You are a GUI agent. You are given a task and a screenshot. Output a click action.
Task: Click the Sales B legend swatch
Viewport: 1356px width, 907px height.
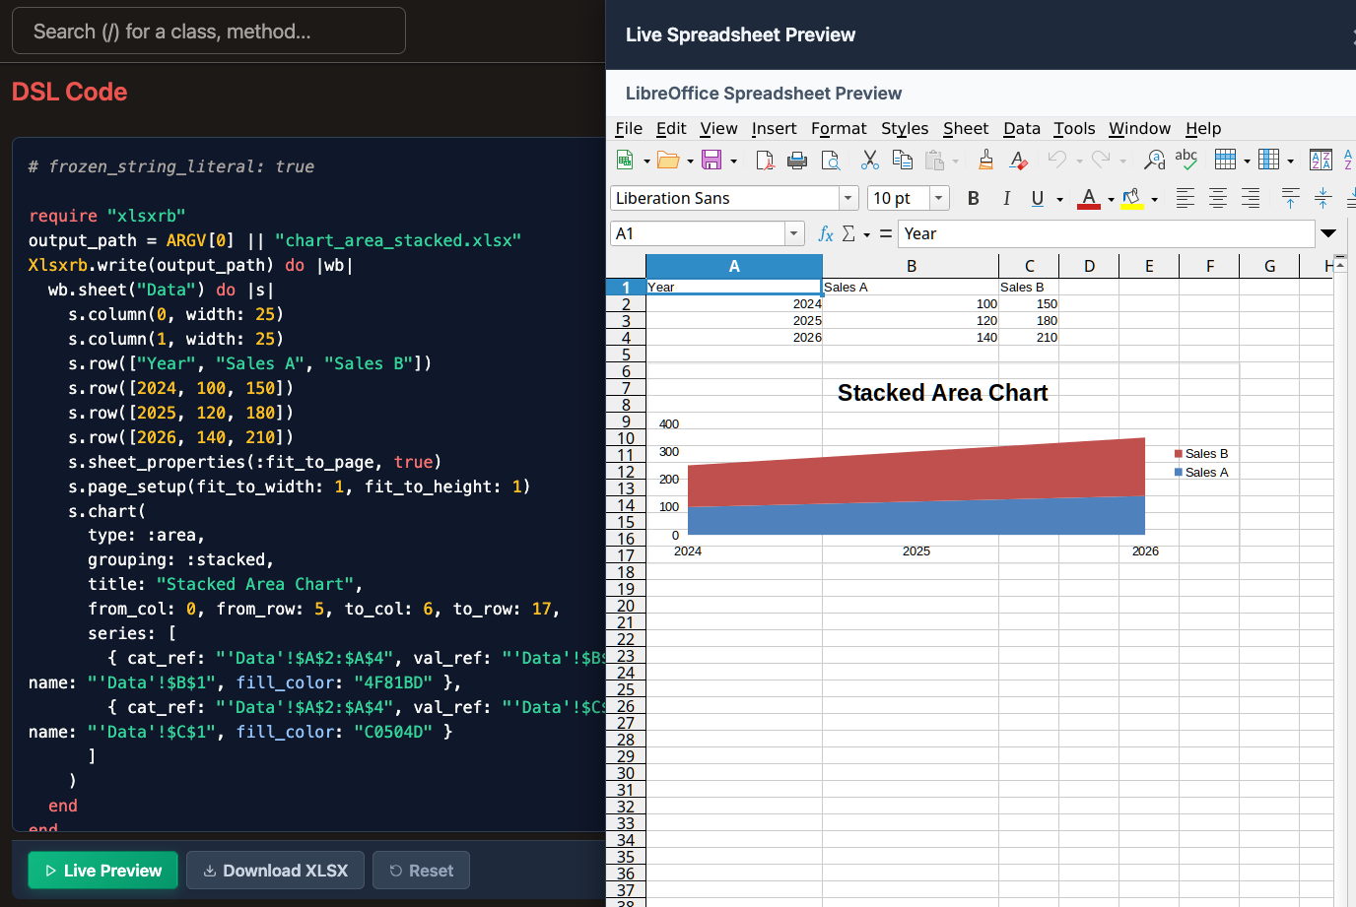pos(1179,454)
